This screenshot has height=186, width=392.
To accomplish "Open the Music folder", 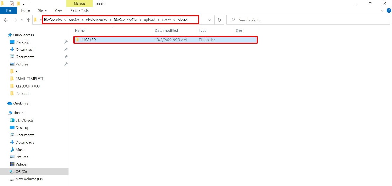I will coord(20,150).
